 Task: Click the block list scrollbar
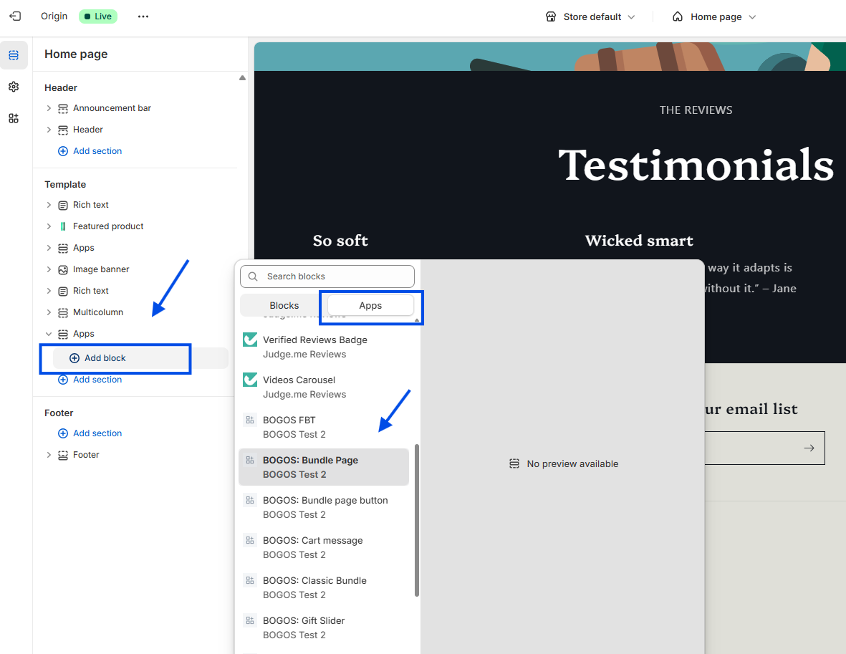[416, 520]
